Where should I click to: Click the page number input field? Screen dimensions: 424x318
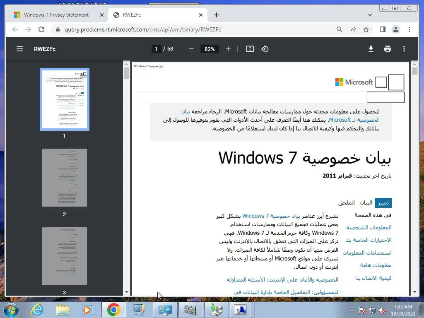click(156, 49)
